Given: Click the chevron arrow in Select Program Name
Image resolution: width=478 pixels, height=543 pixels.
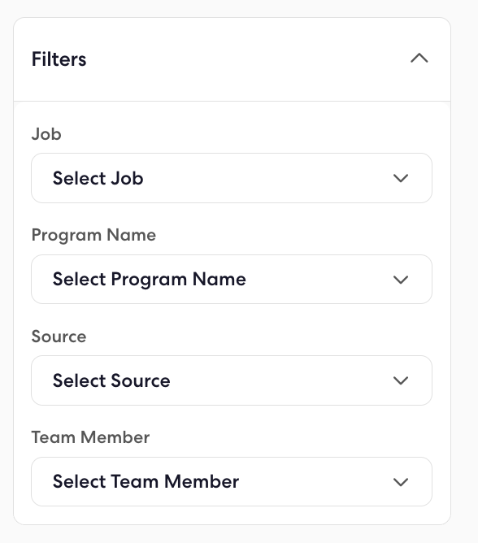Looking at the screenshot, I should point(401,280).
